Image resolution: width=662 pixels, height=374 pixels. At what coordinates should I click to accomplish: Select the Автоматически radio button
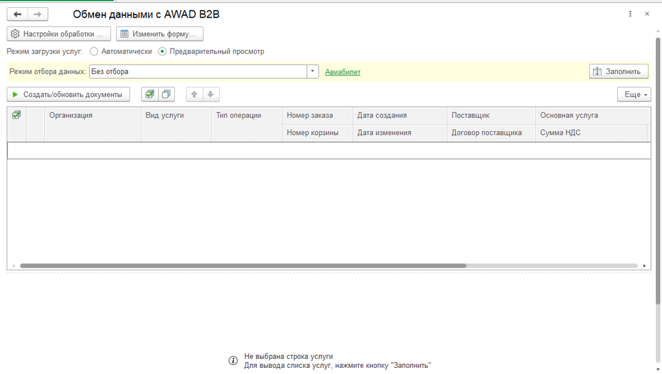pos(94,52)
